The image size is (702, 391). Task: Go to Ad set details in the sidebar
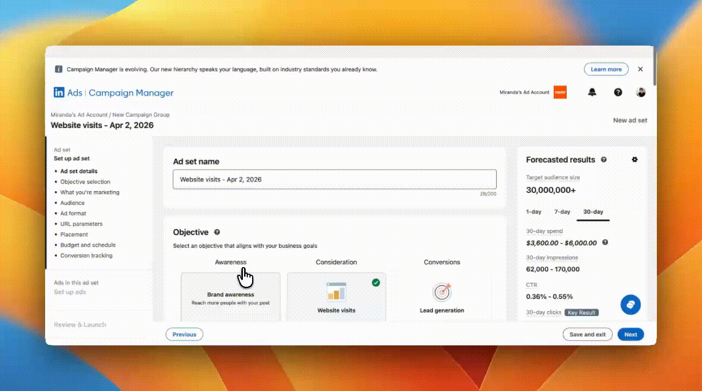[x=79, y=171]
